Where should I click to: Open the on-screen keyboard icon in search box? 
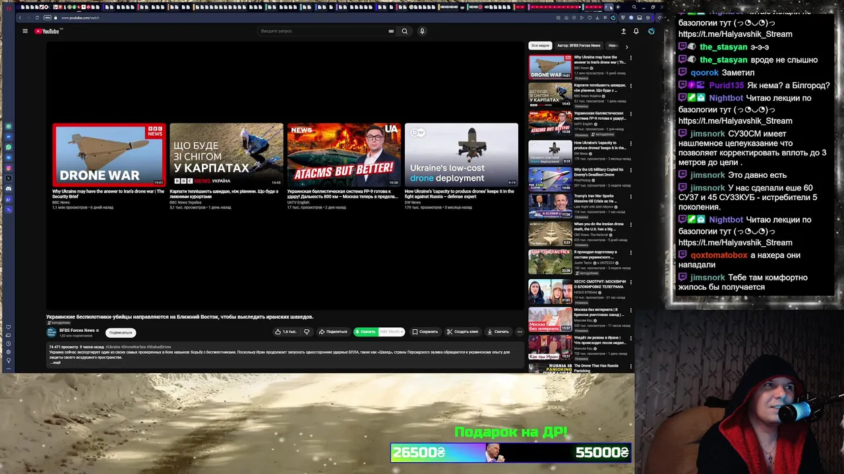pos(391,31)
